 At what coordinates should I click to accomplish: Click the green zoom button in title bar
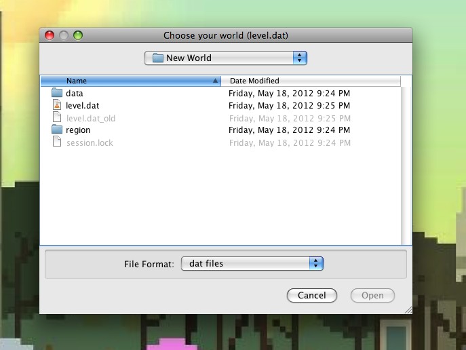(x=78, y=35)
